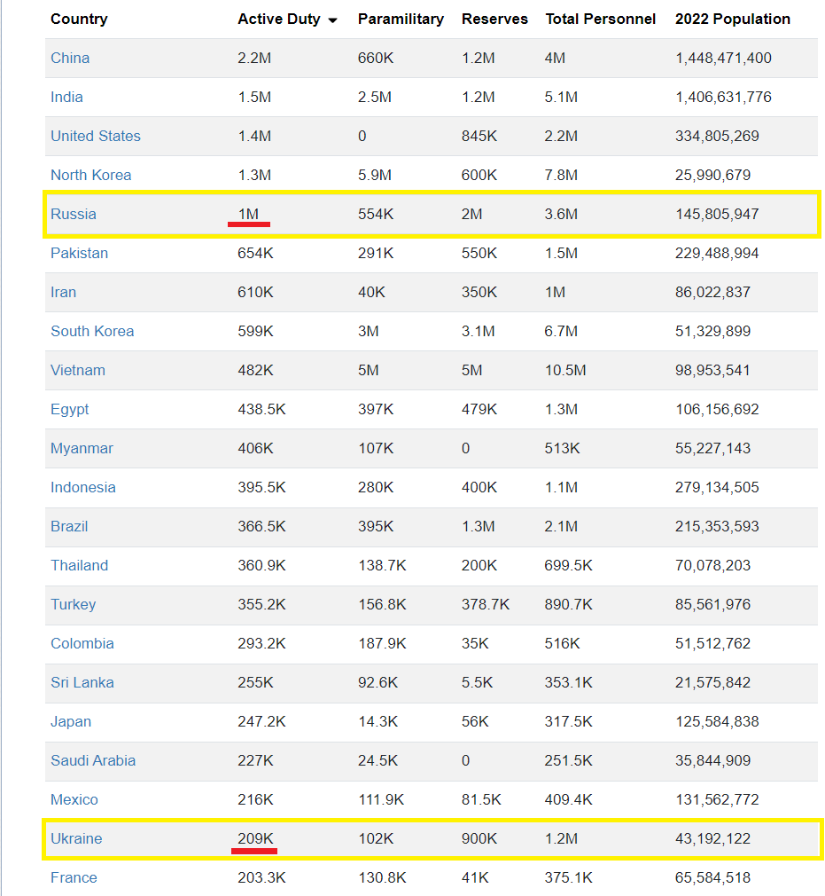The height and width of the screenshot is (896, 825).
Task: Open the Egypt country link
Action: point(70,409)
